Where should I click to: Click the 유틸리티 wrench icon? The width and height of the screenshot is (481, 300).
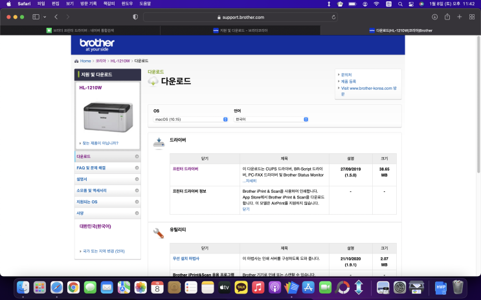coord(159,233)
